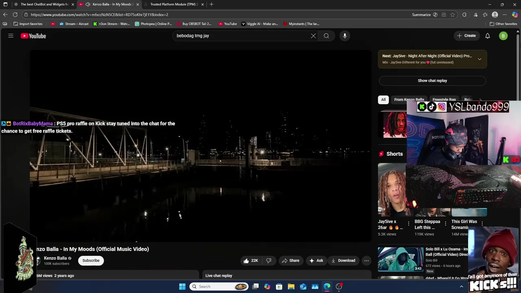Clear the YouTube search text
Image resolution: width=521 pixels, height=293 pixels.
click(313, 36)
